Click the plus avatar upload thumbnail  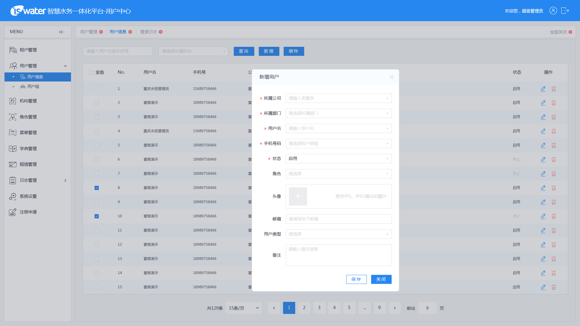click(298, 197)
